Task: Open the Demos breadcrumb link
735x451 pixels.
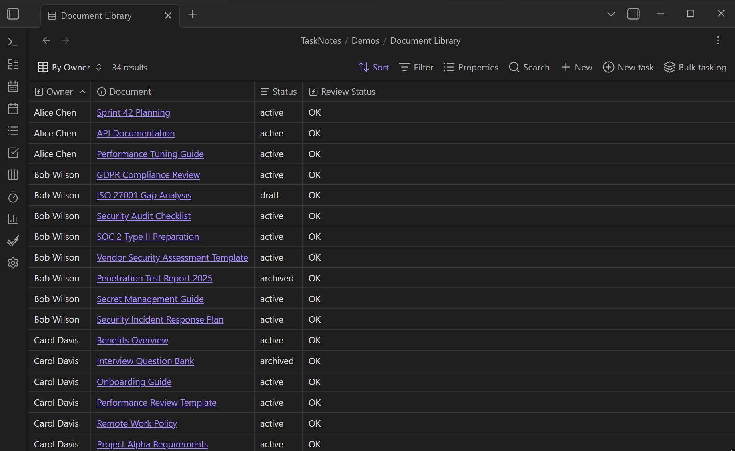Action: coord(365,40)
